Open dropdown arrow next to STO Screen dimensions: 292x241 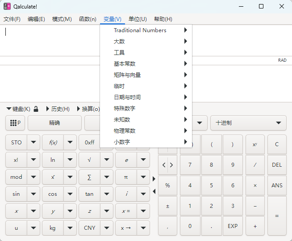tap(33, 143)
